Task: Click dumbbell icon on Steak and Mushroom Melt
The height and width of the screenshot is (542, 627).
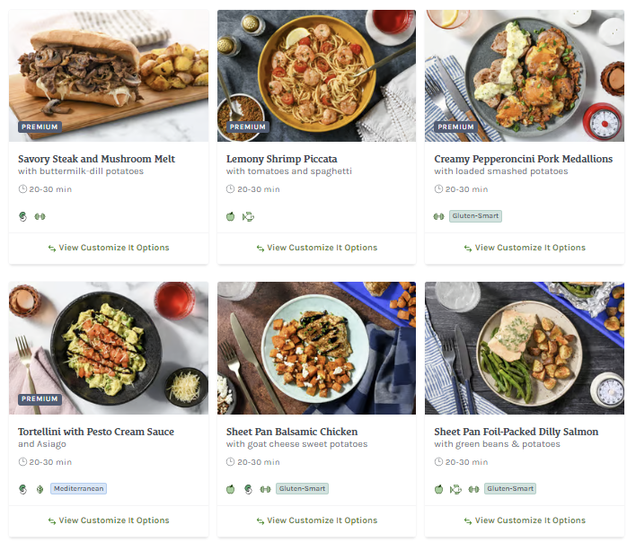Action: pyautogui.click(x=40, y=216)
